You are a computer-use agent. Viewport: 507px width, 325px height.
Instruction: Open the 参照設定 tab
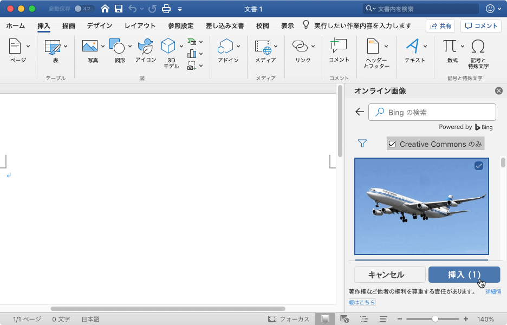pyautogui.click(x=180, y=25)
